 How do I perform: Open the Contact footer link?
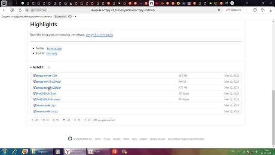[143, 139]
